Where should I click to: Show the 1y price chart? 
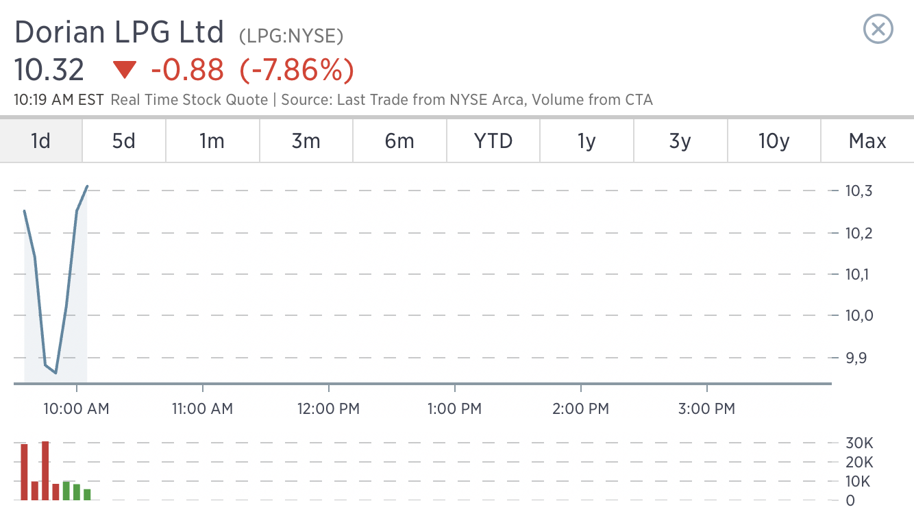(586, 140)
